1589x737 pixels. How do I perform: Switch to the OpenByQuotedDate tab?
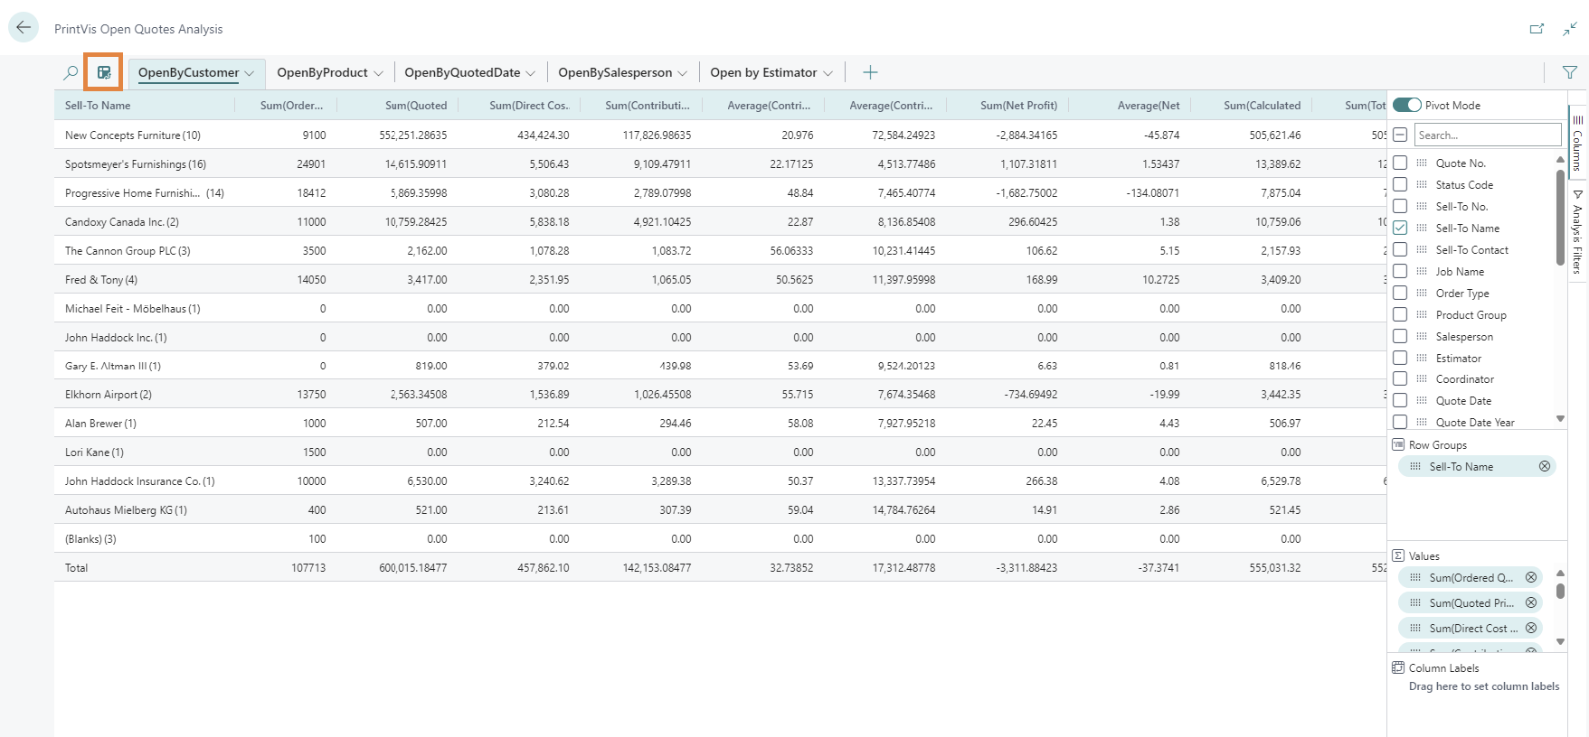tap(461, 73)
